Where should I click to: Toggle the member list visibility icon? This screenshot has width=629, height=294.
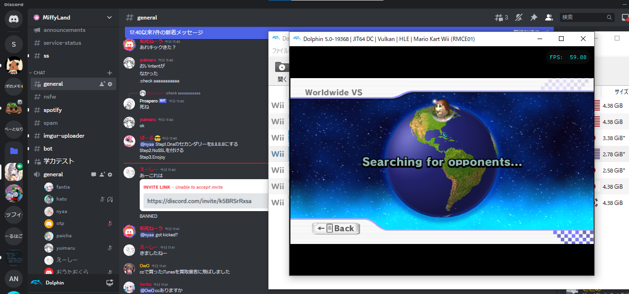[x=549, y=17]
